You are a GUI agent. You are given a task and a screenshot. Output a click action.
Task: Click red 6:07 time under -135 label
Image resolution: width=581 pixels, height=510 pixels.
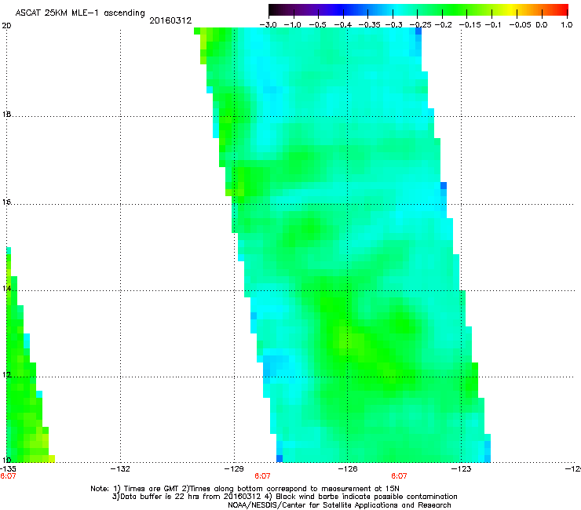(x=8, y=476)
